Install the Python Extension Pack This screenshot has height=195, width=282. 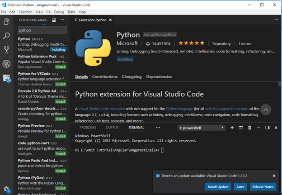tap(60, 67)
